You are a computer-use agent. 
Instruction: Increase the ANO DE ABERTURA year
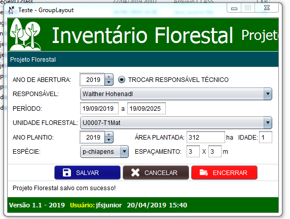[109, 77]
